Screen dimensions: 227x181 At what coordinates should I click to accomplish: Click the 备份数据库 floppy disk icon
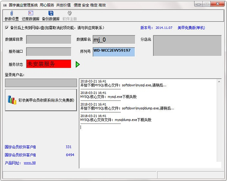(51, 13)
